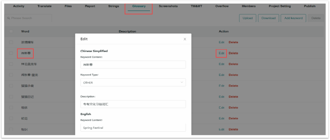
Task: Click Edit link in 猫猫日记 row
Action: [x=222, y=96]
